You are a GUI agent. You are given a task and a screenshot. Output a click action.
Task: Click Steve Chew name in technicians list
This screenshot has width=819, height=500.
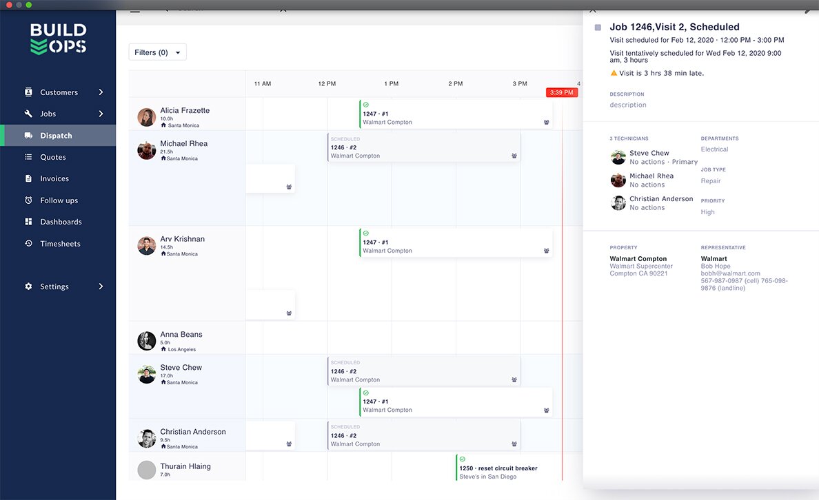click(x=649, y=153)
